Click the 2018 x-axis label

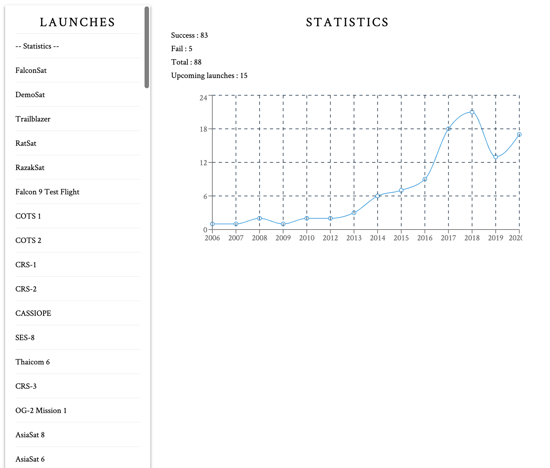click(472, 238)
